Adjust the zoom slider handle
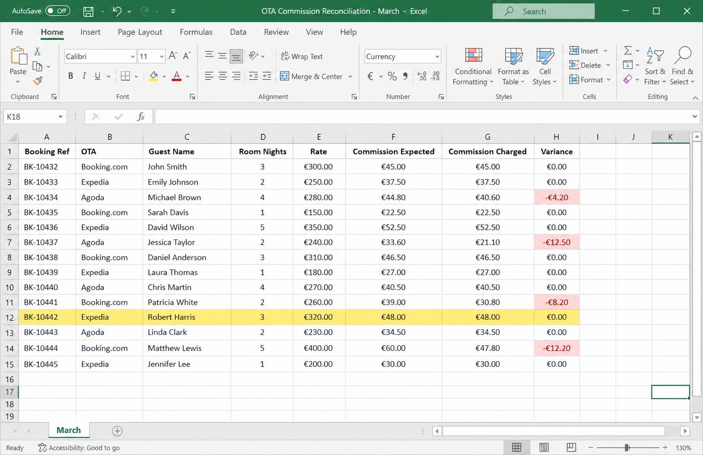The image size is (703, 455). click(627, 448)
